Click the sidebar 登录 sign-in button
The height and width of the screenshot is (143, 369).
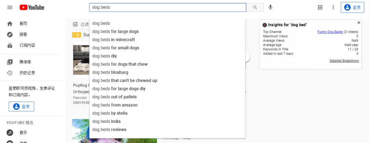click(21, 106)
